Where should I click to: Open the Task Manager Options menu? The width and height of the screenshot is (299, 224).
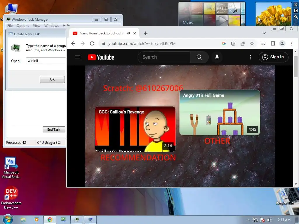[x=23, y=26]
